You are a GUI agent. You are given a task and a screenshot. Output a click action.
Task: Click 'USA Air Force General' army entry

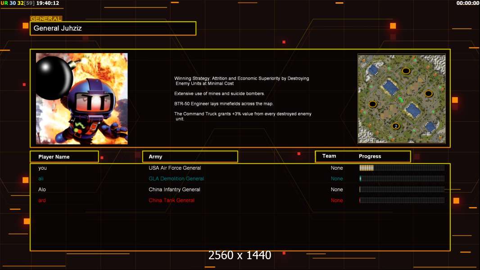pos(175,168)
